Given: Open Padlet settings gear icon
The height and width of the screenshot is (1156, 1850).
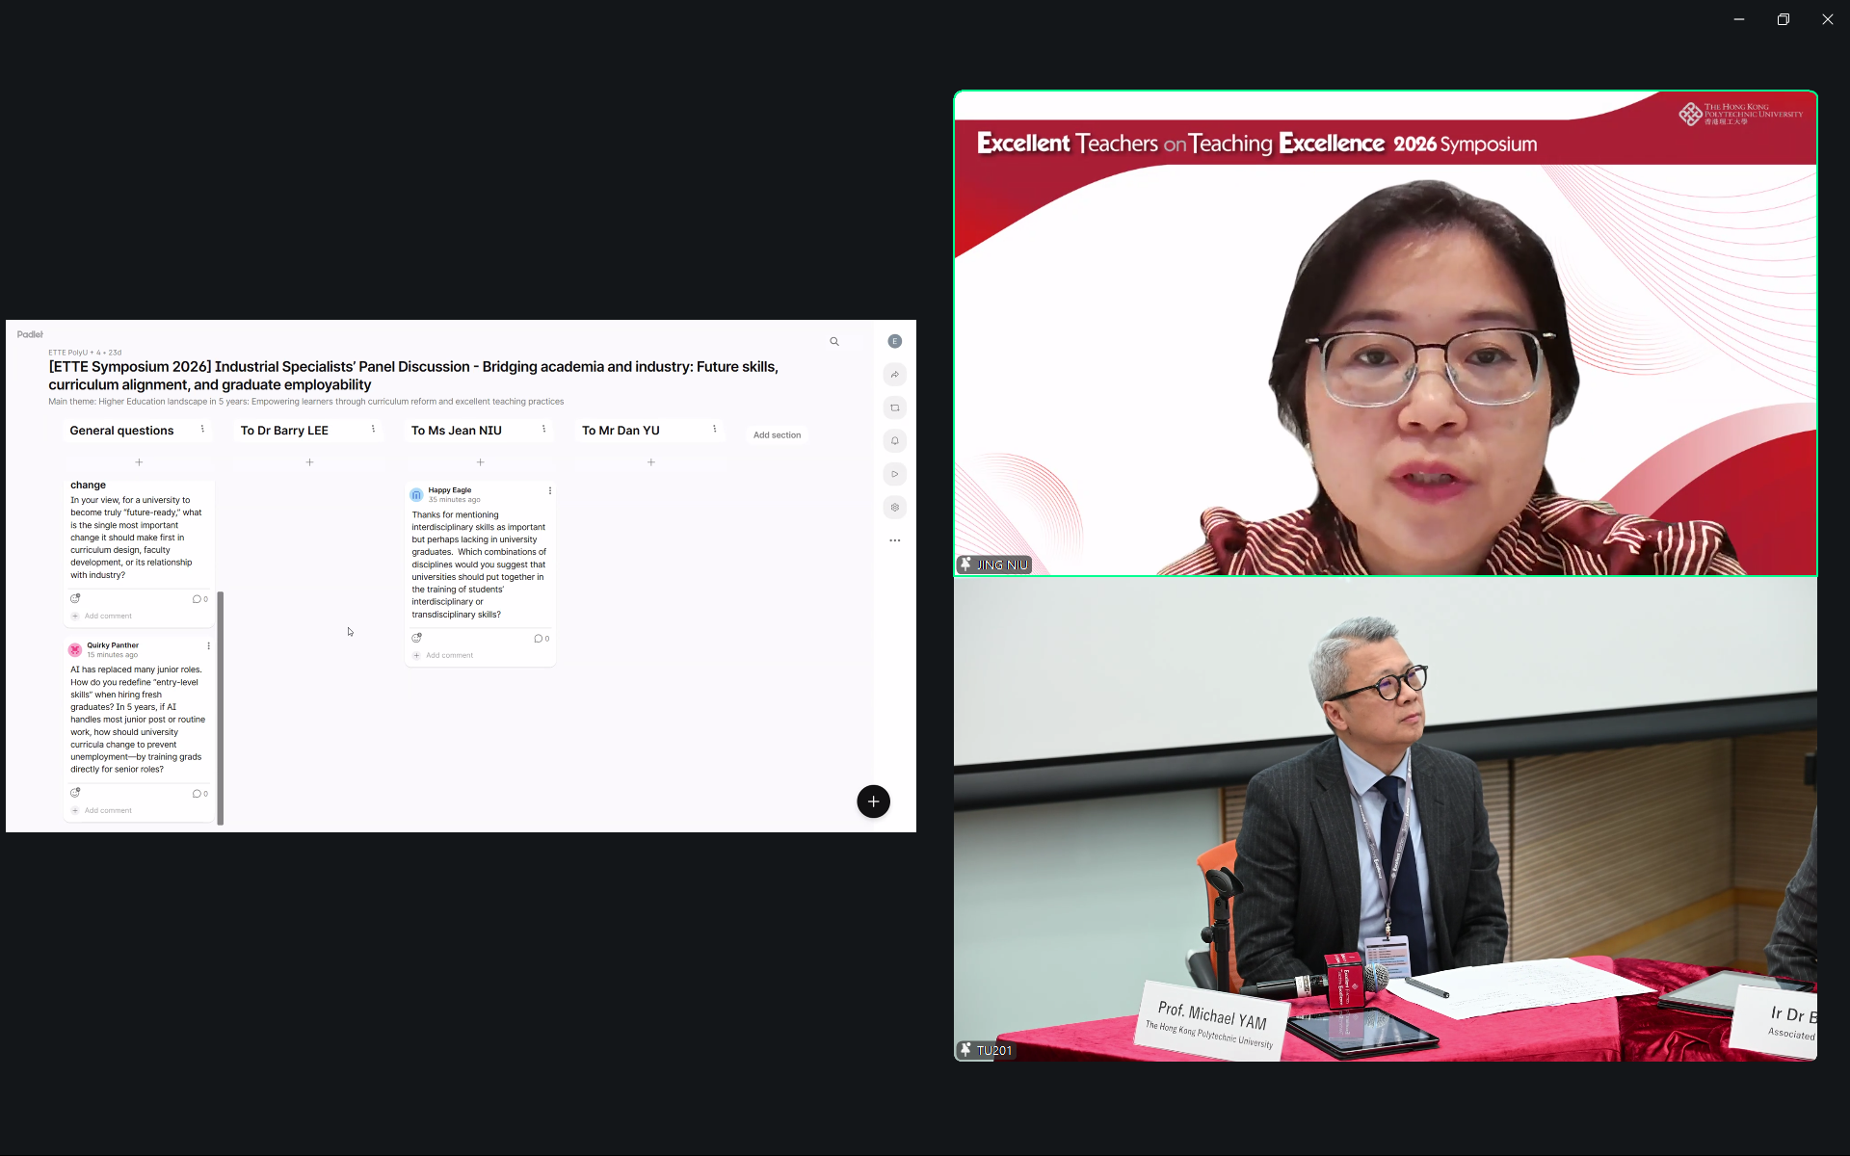Looking at the screenshot, I should [x=894, y=508].
